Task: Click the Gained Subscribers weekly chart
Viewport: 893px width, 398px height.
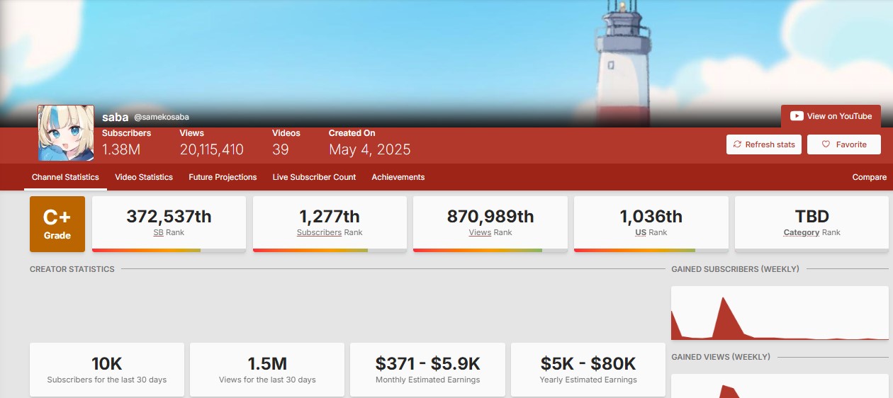Action: [x=780, y=313]
